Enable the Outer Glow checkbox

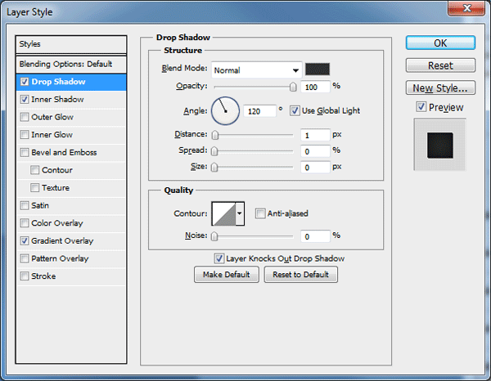(25, 117)
